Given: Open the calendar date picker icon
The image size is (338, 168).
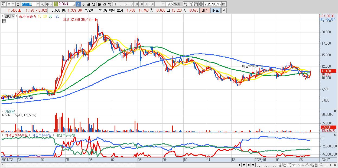Looking at the screenshot, I should (x=224, y=4).
